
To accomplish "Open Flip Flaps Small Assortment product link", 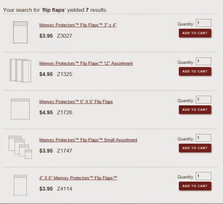I will click(88, 140).
